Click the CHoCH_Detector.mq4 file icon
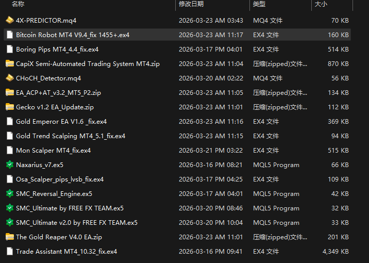Screen dimensions: 369x263 coord(10,78)
